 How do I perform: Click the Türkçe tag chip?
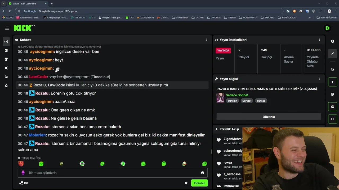261,101
